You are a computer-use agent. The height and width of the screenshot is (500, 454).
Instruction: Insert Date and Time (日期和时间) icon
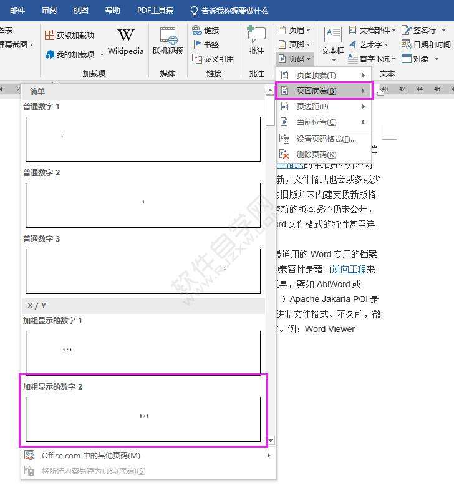coord(406,44)
